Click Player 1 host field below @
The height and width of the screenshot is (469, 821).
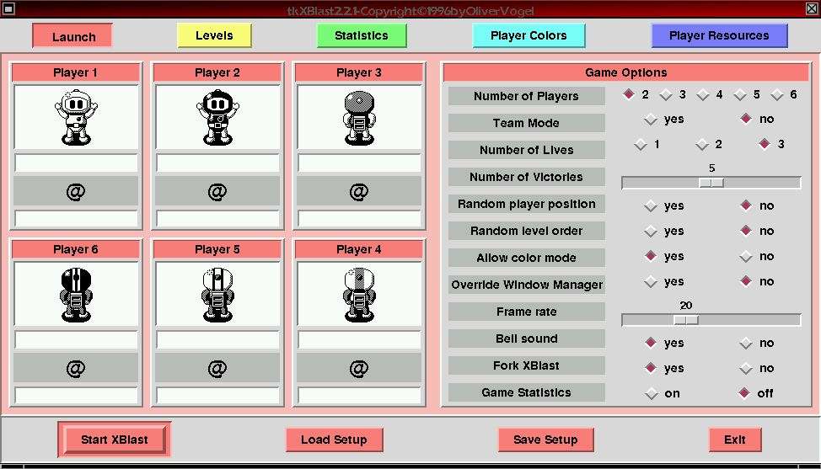point(77,219)
